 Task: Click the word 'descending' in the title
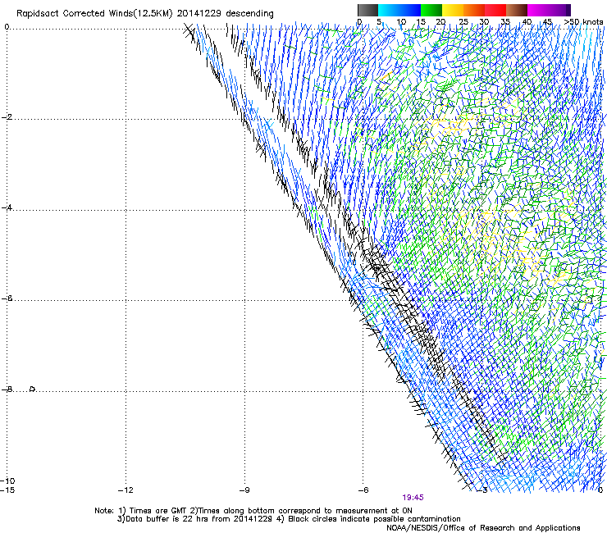point(249,14)
